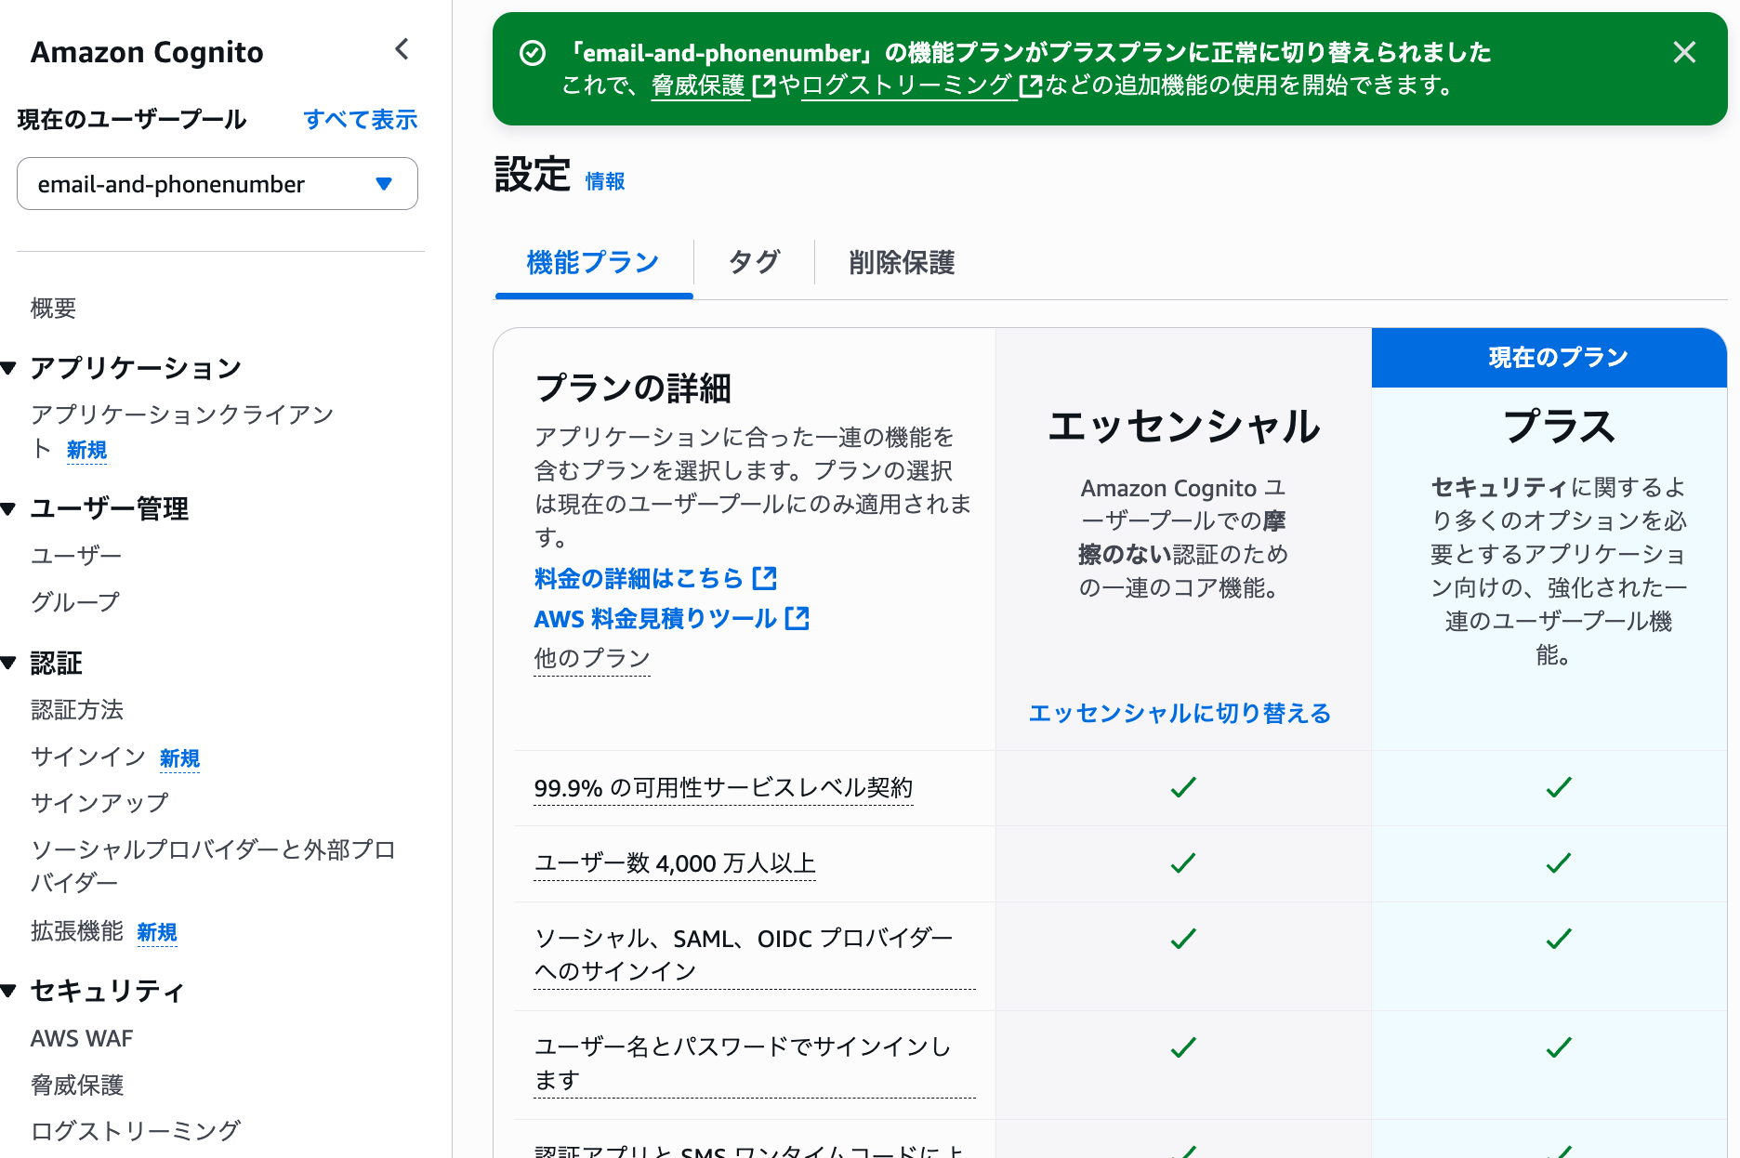The image size is (1740, 1158).
Task: Open 料金の詳細はこちら link
Action: click(x=655, y=578)
